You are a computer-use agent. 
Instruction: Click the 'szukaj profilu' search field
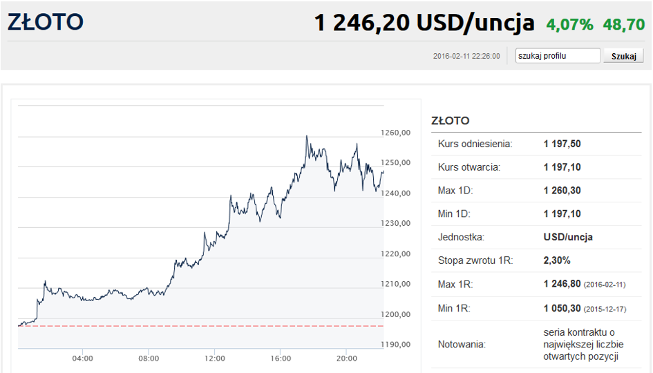(558, 56)
